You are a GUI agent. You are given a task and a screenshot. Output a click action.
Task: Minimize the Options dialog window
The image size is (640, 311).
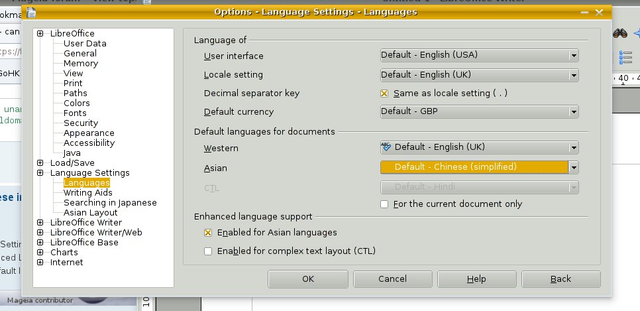pos(584,13)
